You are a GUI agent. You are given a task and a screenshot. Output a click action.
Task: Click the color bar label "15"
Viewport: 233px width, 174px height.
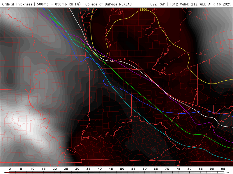[x=43, y=169]
